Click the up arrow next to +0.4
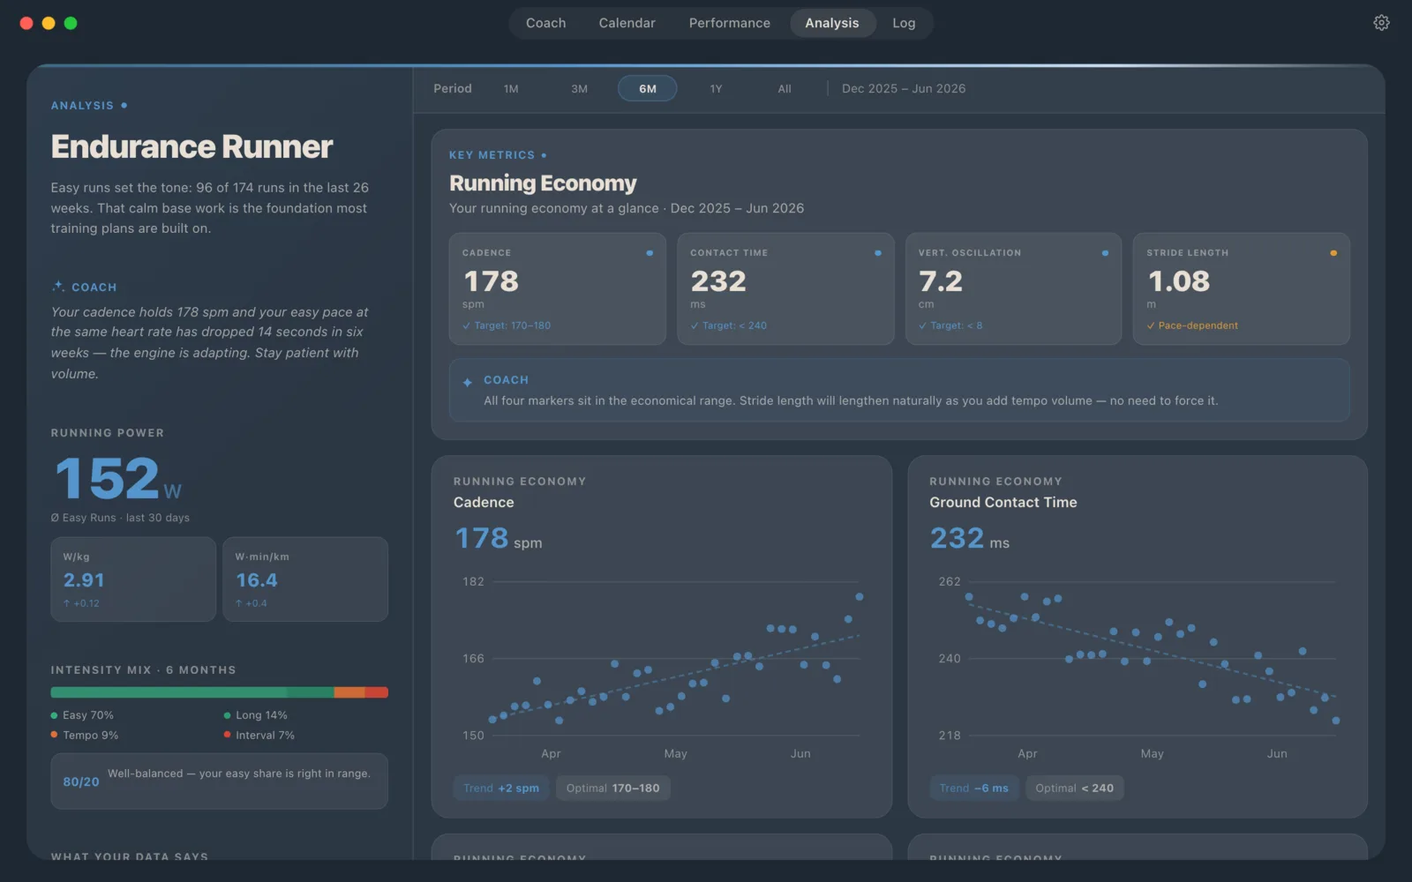The image size is (1412, 882). pos(238,603)
